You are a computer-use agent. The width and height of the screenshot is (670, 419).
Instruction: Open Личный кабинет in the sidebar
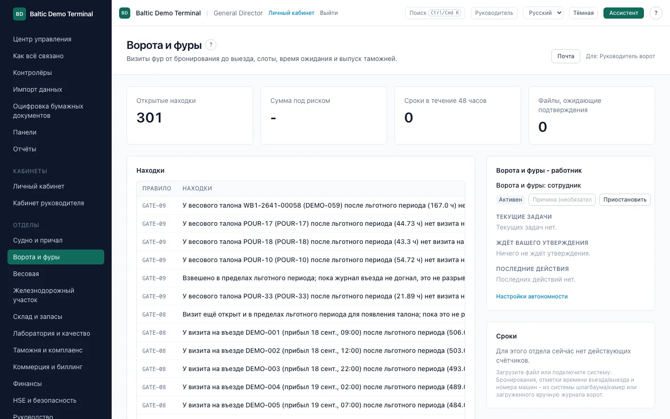[x=56, y=186]
